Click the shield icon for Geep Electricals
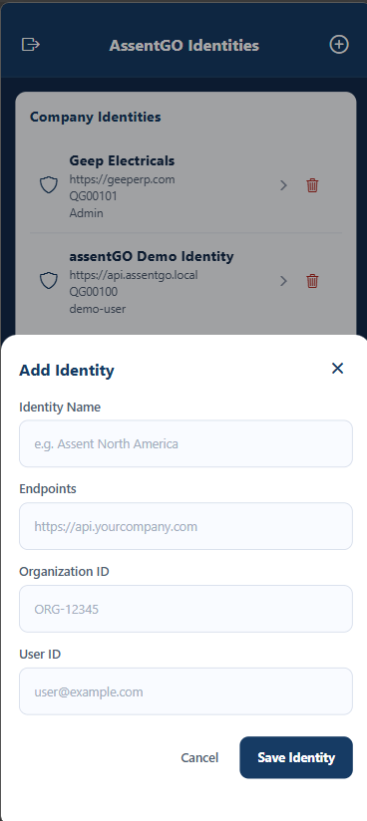 point(49,185)
